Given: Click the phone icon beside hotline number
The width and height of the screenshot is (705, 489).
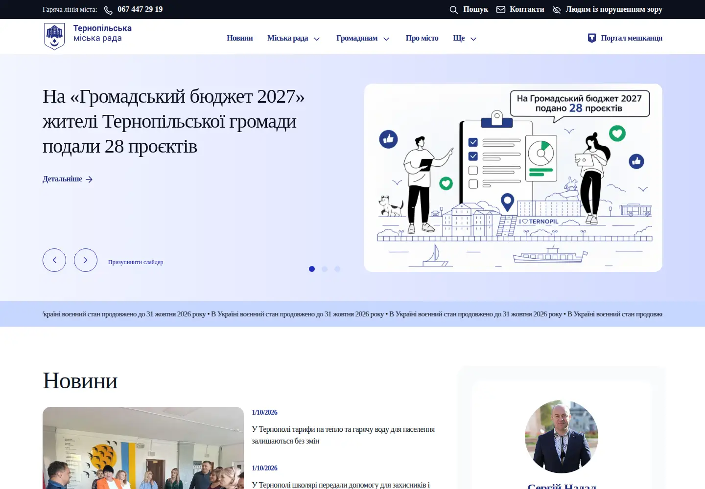Looking at the screenshot, I should tap(108, 10).
